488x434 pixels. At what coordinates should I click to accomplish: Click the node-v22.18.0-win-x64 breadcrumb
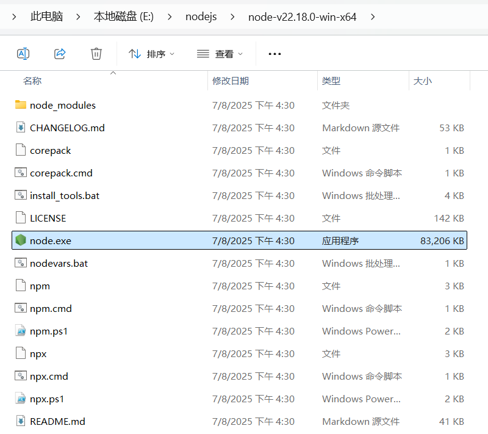pyautogui.click(x=302, y=16)
